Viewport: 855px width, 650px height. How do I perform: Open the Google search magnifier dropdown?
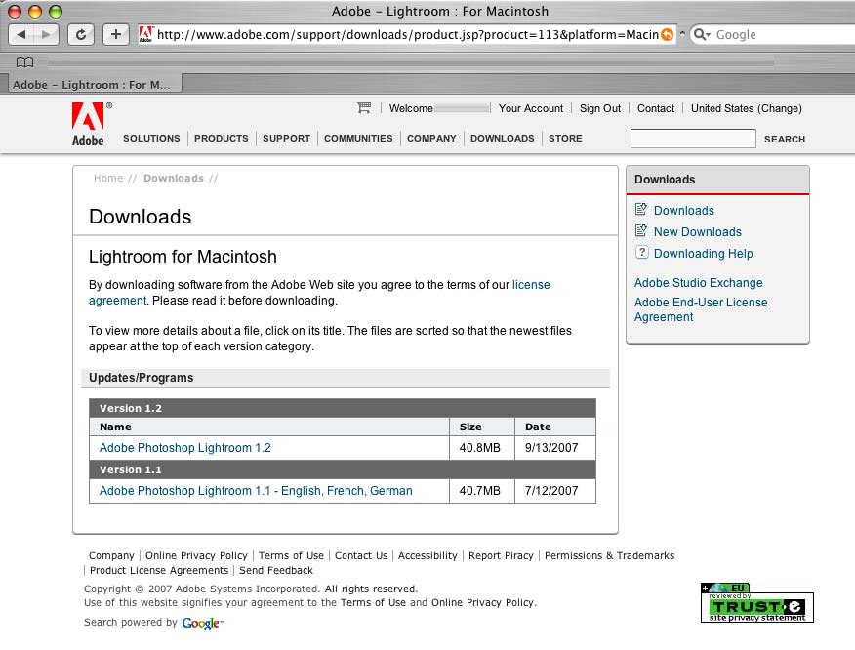(702, 35)
